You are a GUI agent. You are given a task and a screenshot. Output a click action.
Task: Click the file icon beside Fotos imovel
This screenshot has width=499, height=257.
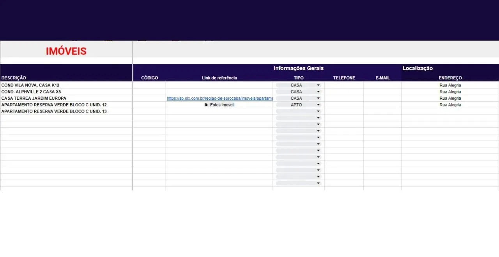pos(206,105)
